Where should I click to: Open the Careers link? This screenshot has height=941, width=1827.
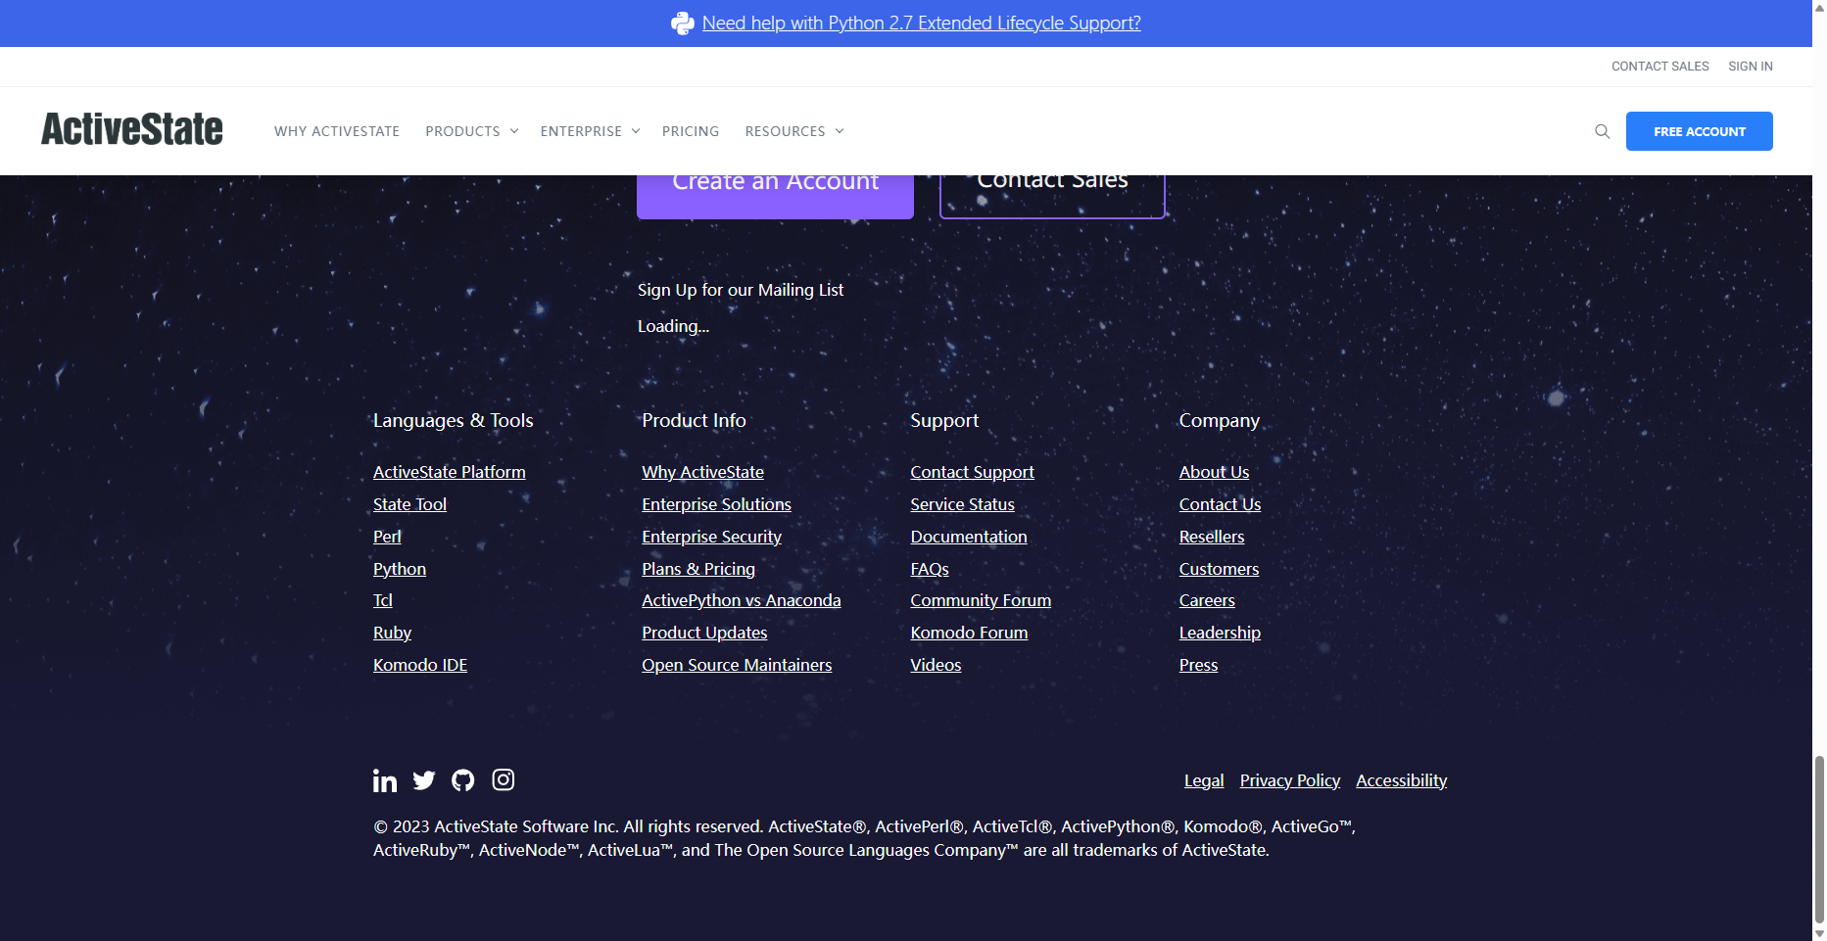click(x=1207, y=600)
